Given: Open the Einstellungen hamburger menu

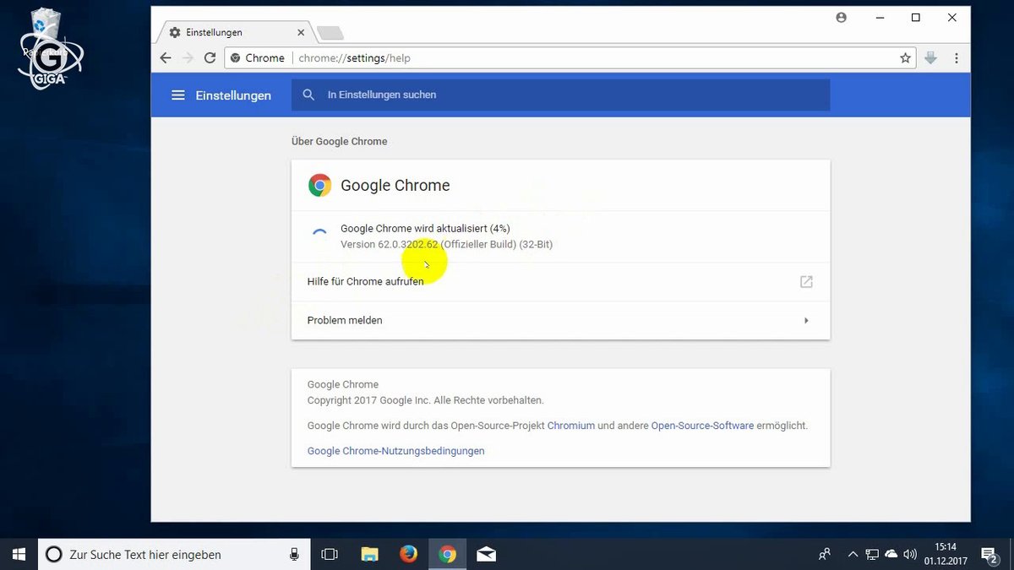Looking at the screenshot, I should click(x=178, y=95).
